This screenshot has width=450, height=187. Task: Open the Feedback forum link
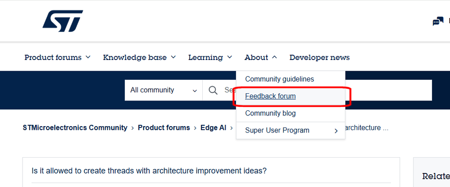pos(270,96)
